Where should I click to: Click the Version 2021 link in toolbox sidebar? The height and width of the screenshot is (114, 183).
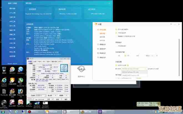tap(12, 63)
